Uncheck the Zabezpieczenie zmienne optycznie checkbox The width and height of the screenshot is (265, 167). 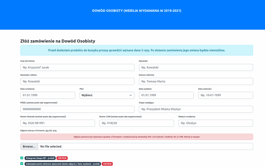(22, 164)
